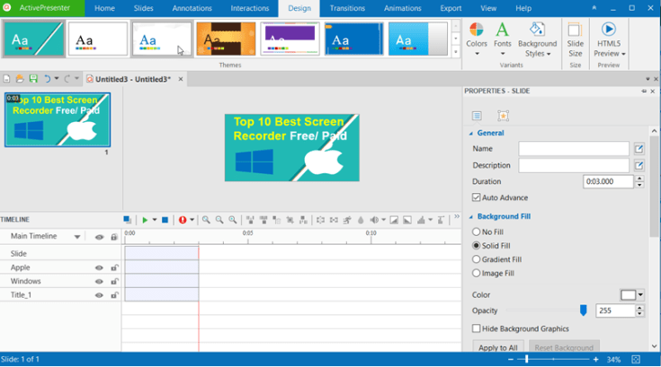Open the Color swatch dropdown arrow
The image size is (661, 367).
[x=640, y=294]
